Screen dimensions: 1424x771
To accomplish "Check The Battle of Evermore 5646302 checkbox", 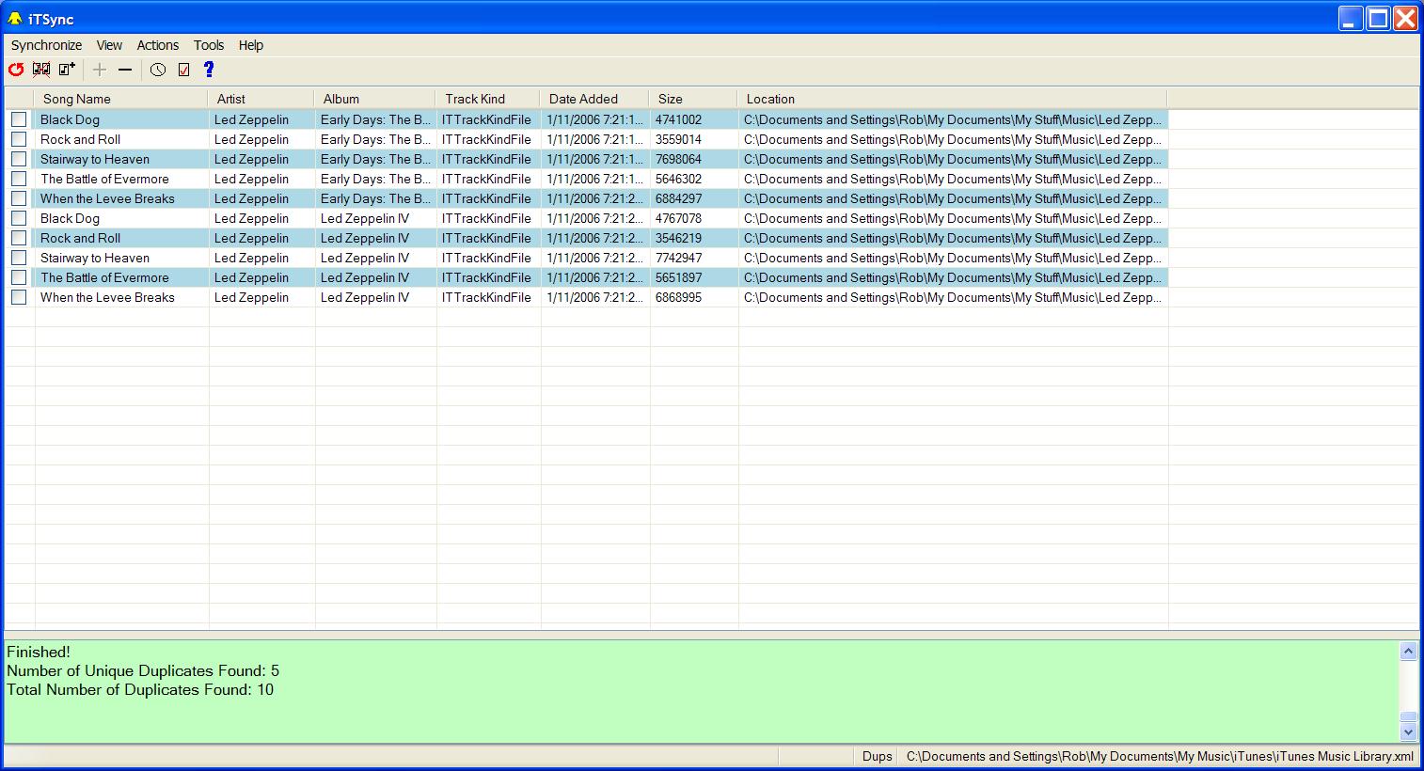I will (19, 179).
